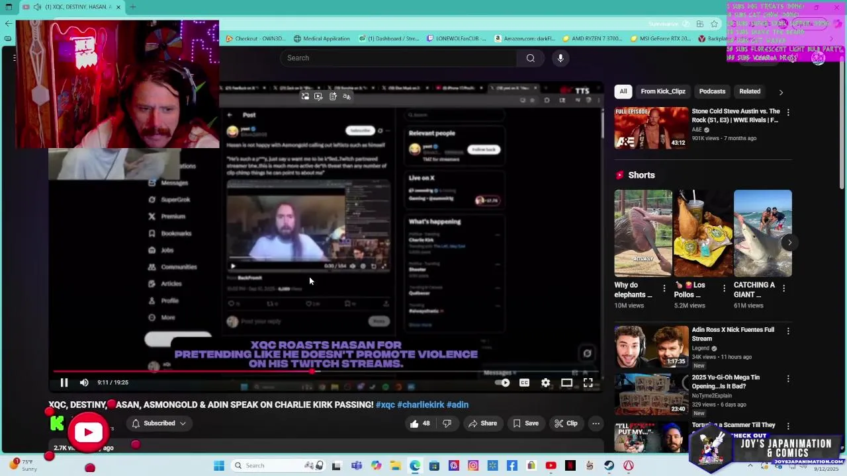This screenshot has height=476, width=847.
Task: Open Microsoft Teams from the taskbar
Action: coord(357,465)
